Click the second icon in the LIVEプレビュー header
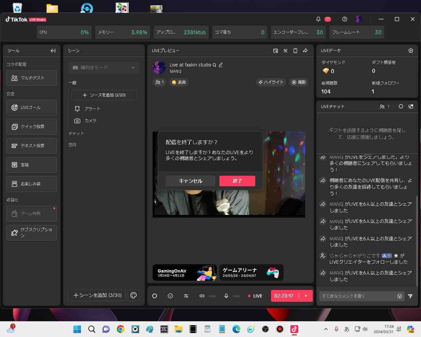 click(x=285, y=51)
